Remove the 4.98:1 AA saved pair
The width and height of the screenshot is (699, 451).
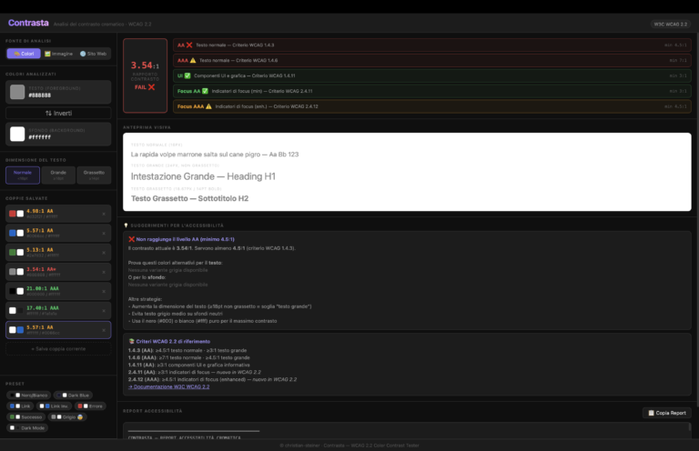(x=103, y=214)
